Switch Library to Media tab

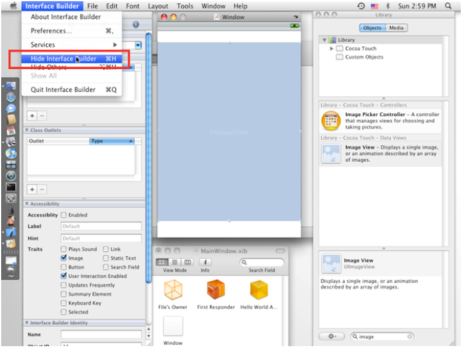click(397, 28)
